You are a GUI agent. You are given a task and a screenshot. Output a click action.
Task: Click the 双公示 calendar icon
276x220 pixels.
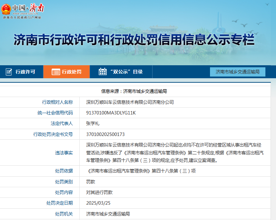click(x=103, y=72)
